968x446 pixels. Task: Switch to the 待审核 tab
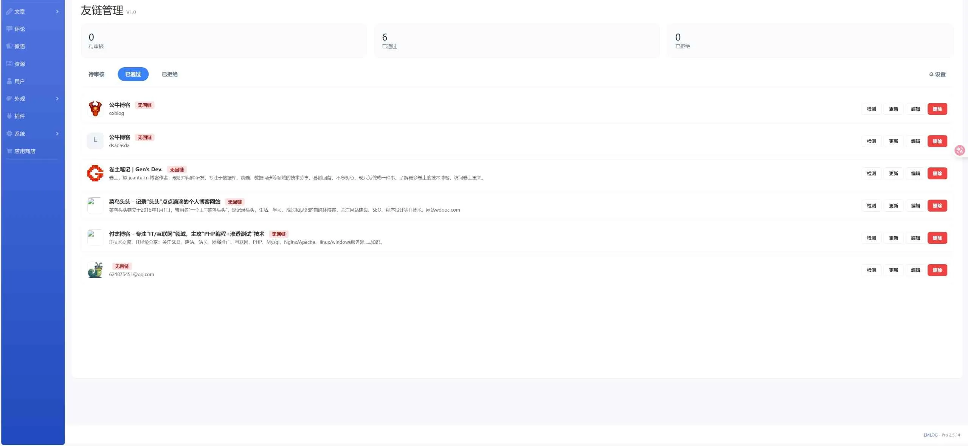click(x=96, y=74)
